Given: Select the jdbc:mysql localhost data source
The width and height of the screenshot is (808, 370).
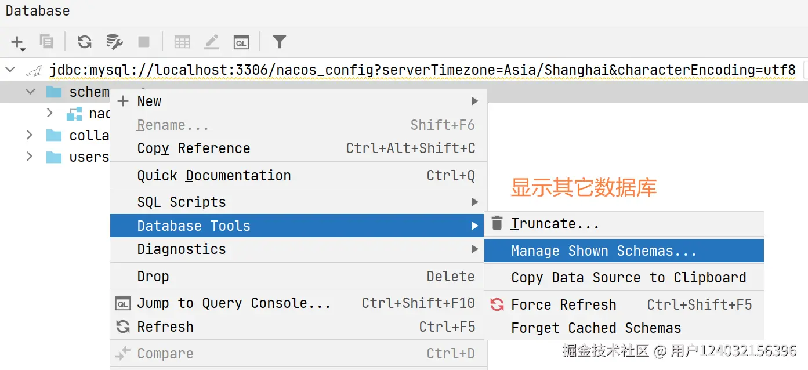Looking at the screenshot, I should (x=422, y=70).
